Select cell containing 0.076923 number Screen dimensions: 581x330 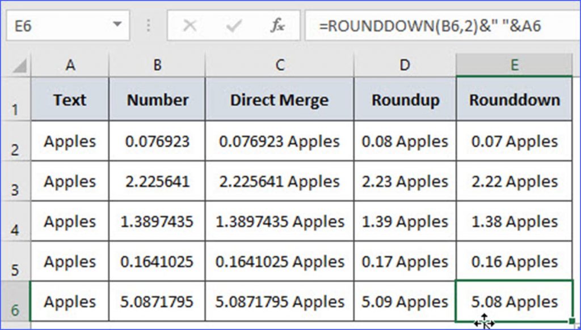click(x=157, y=142)
